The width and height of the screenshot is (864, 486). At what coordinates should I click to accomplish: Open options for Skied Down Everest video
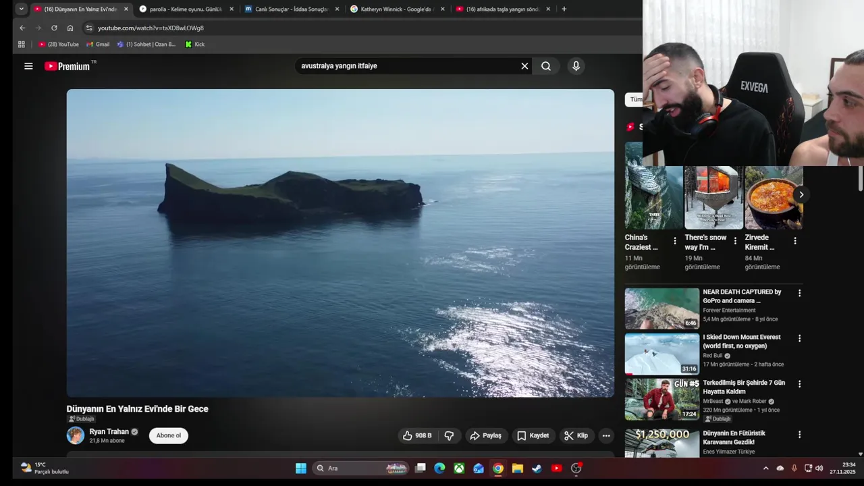[799, 338]
